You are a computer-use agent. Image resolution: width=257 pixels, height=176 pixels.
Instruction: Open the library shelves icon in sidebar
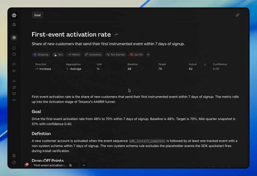14,71
